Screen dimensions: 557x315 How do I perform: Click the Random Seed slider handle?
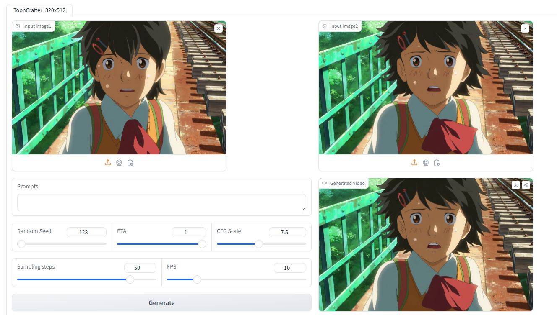coord(21,244)
